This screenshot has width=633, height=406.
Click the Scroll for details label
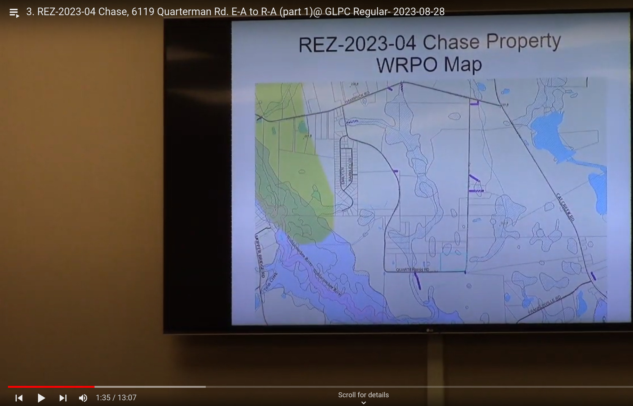coord(363,395)
